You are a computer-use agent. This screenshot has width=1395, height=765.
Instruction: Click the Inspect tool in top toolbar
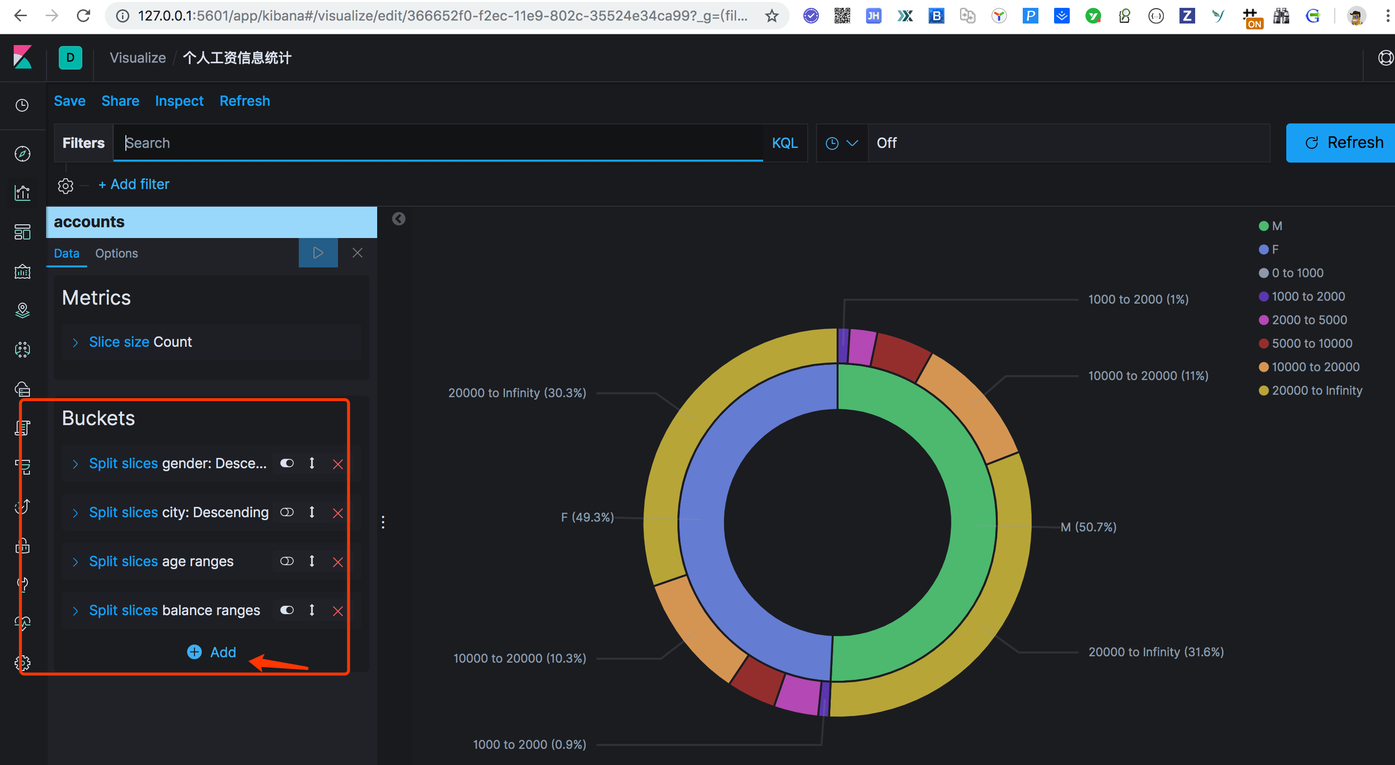pos(178,101)
